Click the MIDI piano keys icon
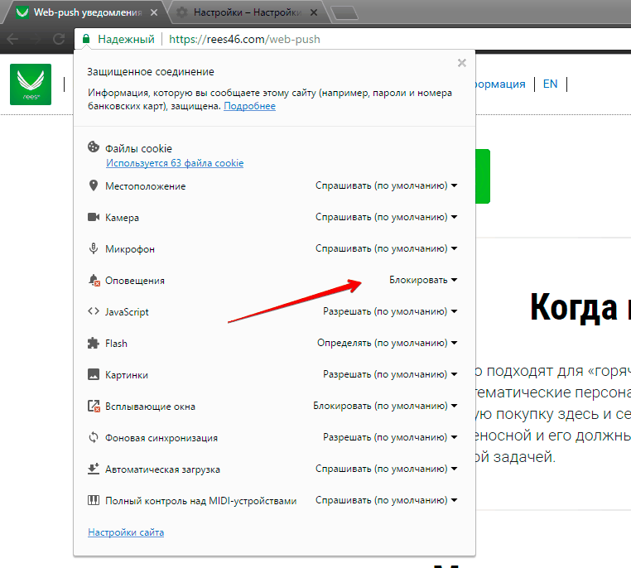This screenshot has width=631, height=568. [x=94, y=500]
